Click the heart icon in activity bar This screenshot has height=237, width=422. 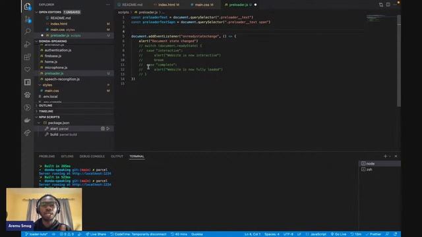(28, 69)
